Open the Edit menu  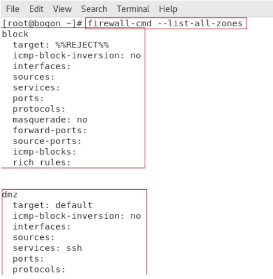(x=36, y=9)
